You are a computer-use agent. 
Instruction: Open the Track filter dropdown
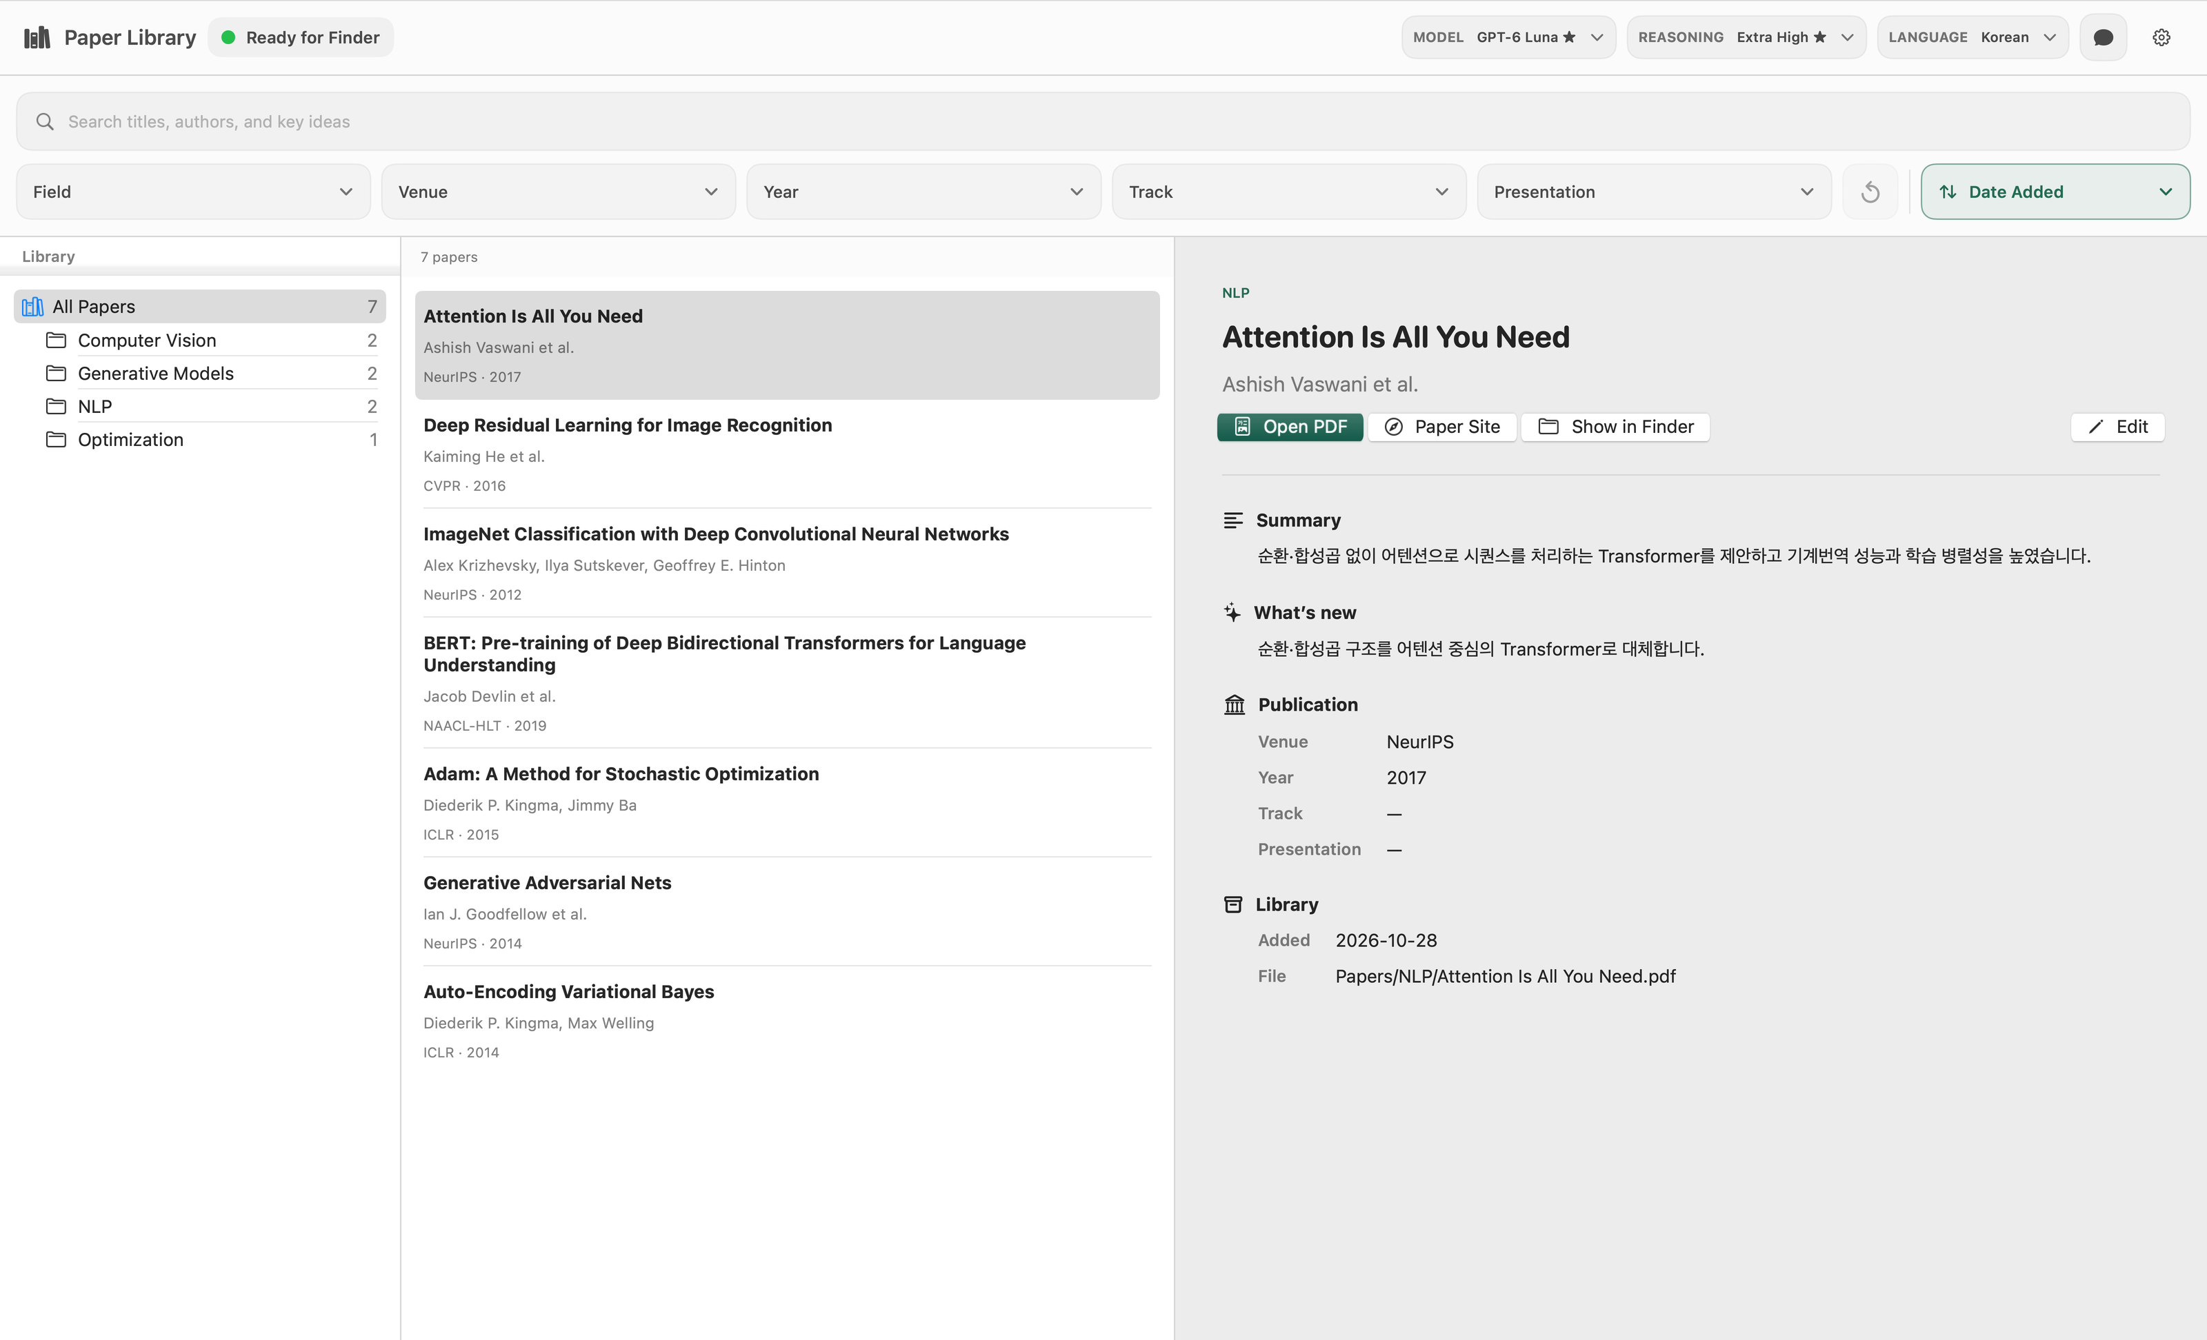coord(1289,192)
